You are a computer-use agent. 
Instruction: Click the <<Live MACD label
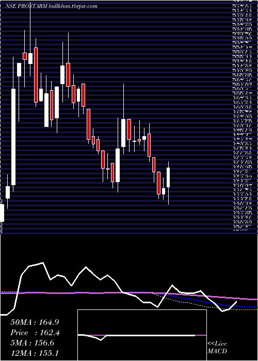pos(217,348)
